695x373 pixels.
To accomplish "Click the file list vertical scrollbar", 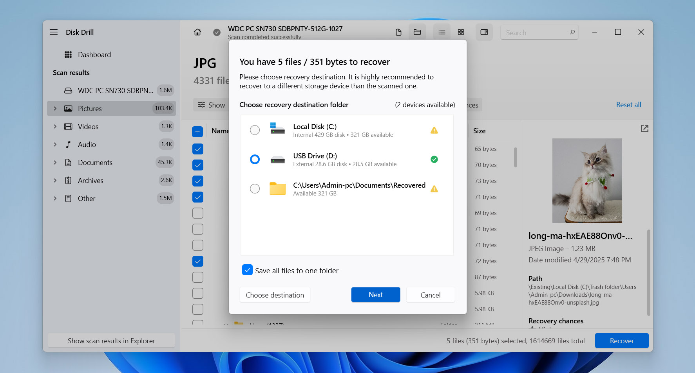I will pyautogui.click(x=515, y=157).
